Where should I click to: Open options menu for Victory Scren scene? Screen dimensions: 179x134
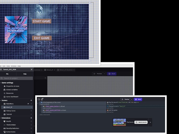pyautogui.click(x=31, y=111)
